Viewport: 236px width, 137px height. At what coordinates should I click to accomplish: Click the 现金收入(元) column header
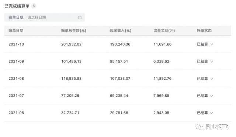[121, 31]
